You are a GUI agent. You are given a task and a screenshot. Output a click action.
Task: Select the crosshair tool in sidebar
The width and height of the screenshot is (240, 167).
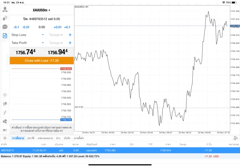point(5,95)
